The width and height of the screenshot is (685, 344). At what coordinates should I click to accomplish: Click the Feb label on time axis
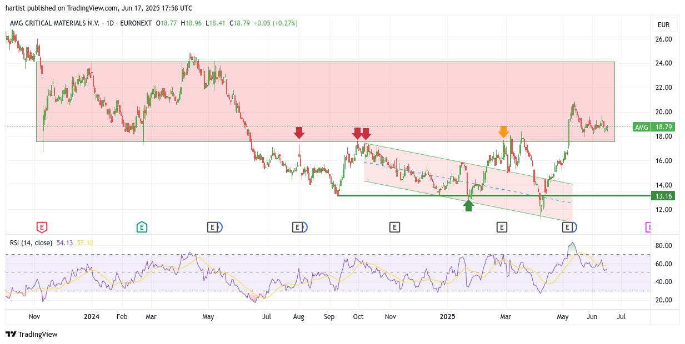[x=122, y=317]
